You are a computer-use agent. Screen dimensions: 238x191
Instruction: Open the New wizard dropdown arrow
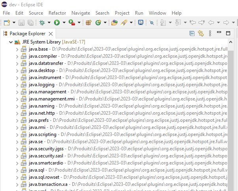coord(14,23)
